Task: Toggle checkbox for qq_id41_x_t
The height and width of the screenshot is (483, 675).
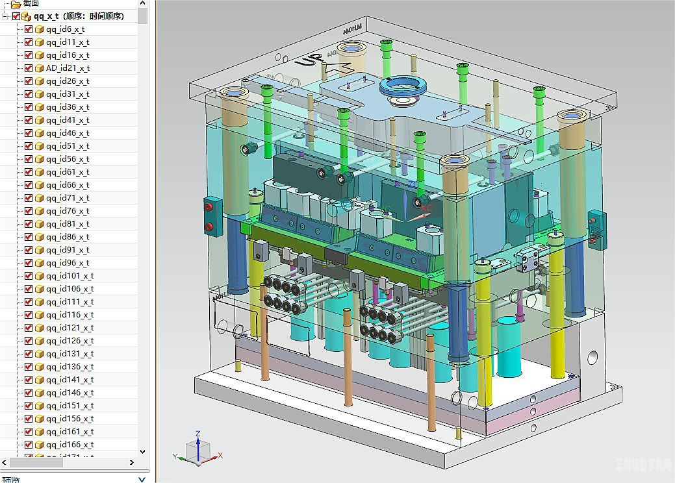Action: click(x=29, y=120)
